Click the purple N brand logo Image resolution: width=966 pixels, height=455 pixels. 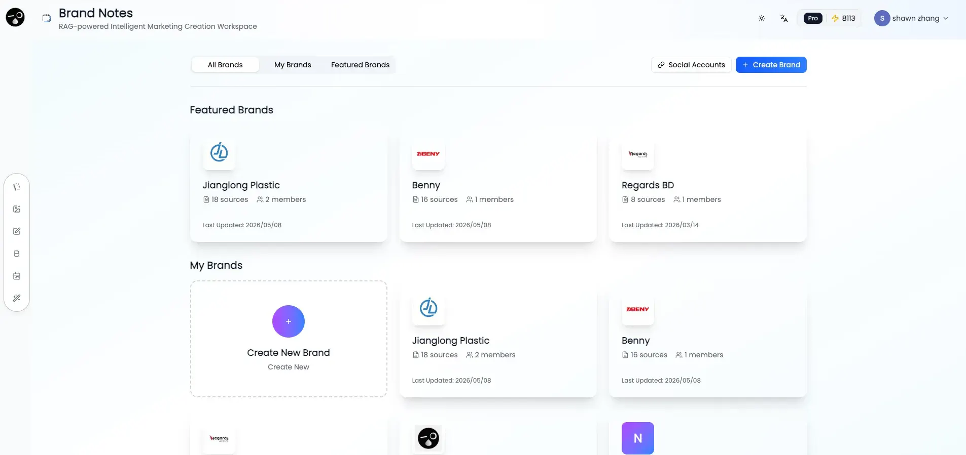tap(638, 438)
